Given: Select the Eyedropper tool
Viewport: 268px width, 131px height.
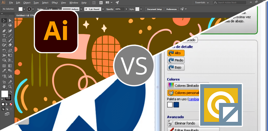Looking at the screenshot, I should [4, 71].
